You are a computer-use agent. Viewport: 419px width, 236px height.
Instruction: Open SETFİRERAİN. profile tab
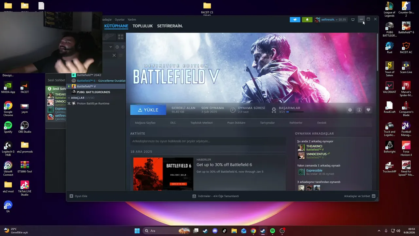tap(170, 26)
